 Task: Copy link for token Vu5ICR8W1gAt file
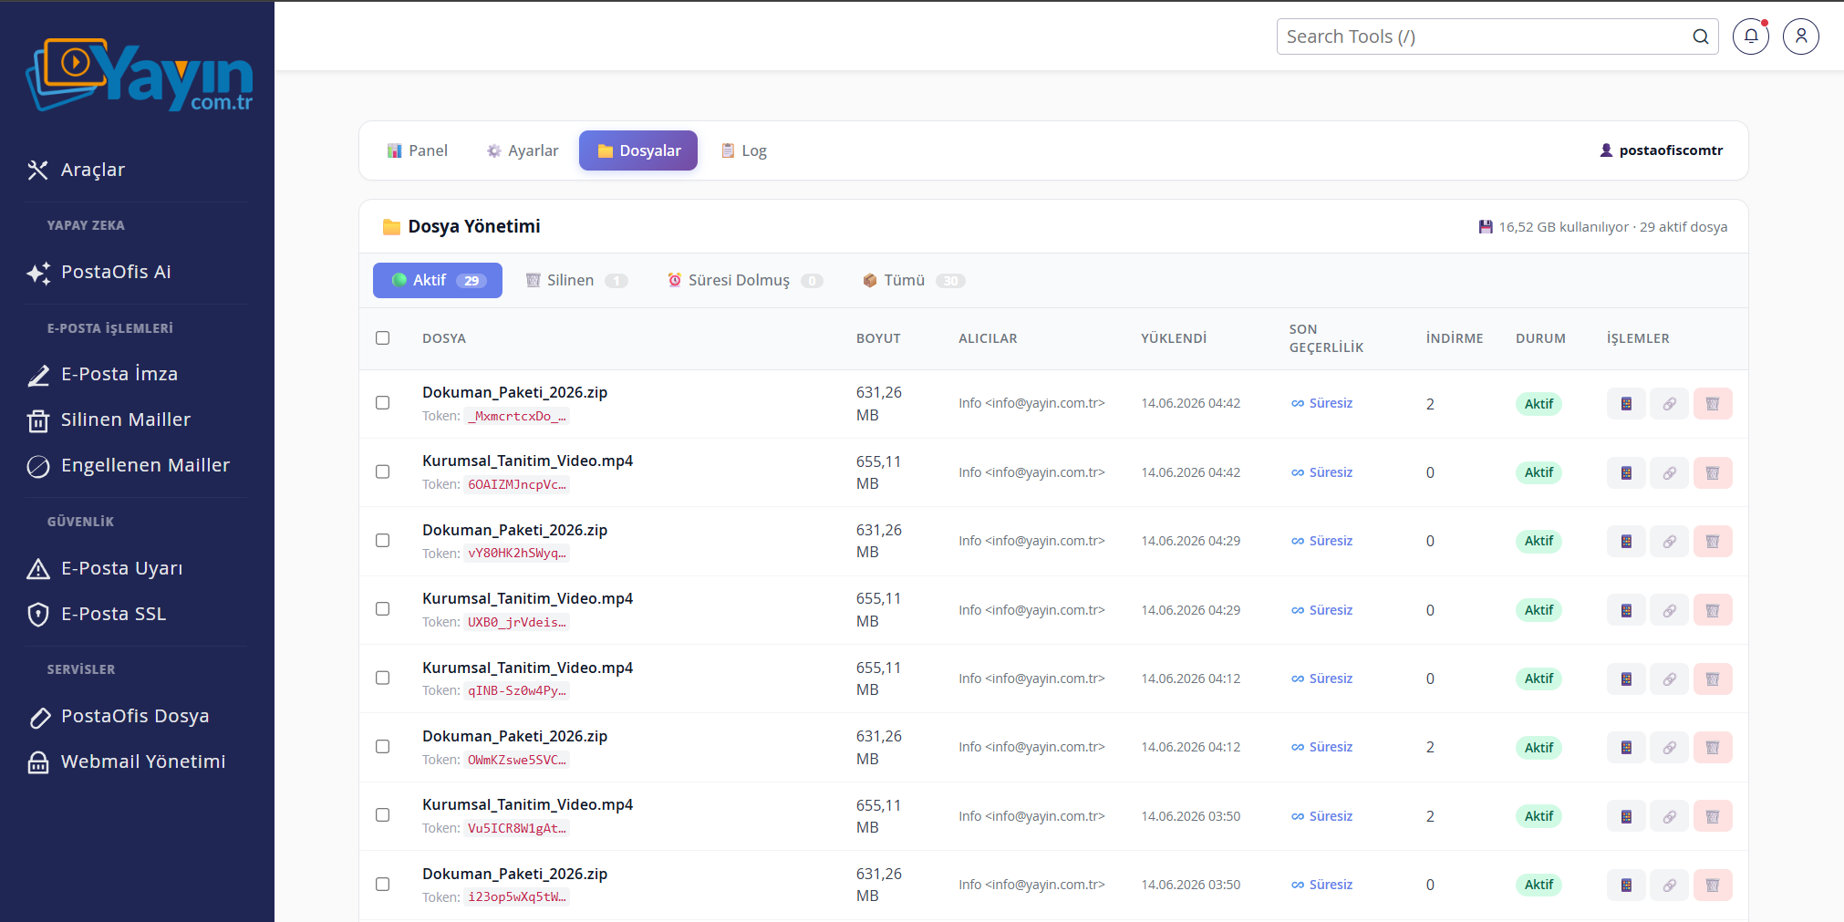tap(1669, 816)
